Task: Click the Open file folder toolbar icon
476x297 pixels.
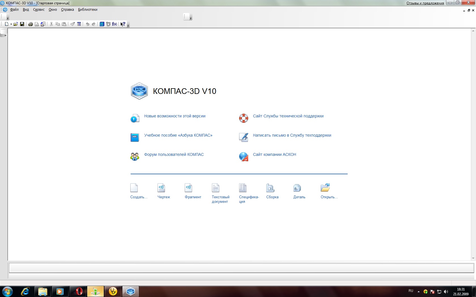Action: 16,24
